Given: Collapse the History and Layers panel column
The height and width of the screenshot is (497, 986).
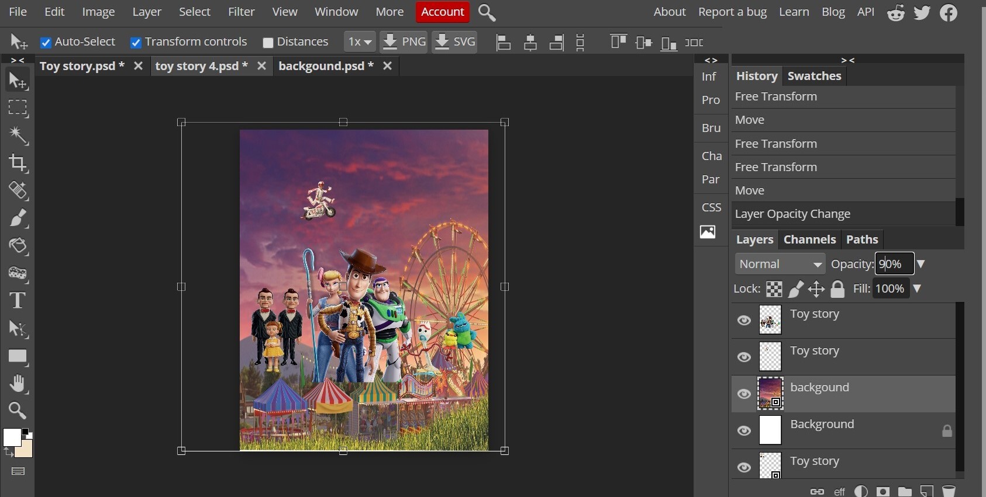Looking at the screenshot, I should (x=847, y=60).
